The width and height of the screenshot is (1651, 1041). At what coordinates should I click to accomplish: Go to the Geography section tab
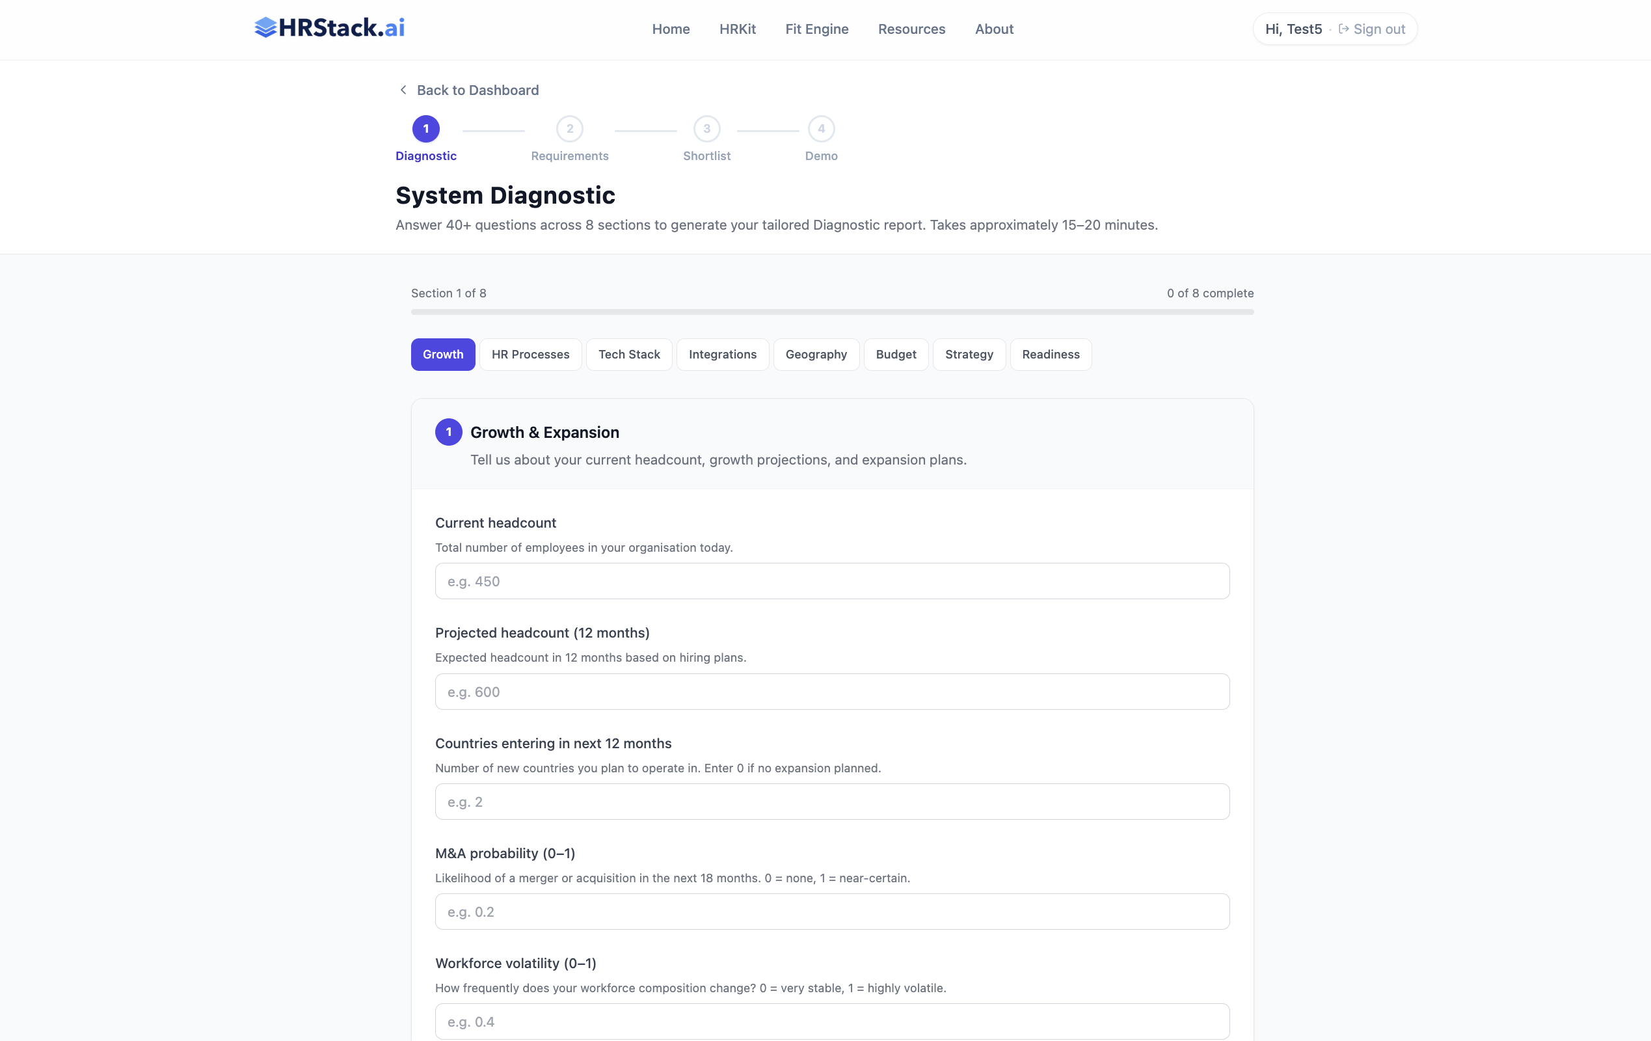tap(816, 355)
